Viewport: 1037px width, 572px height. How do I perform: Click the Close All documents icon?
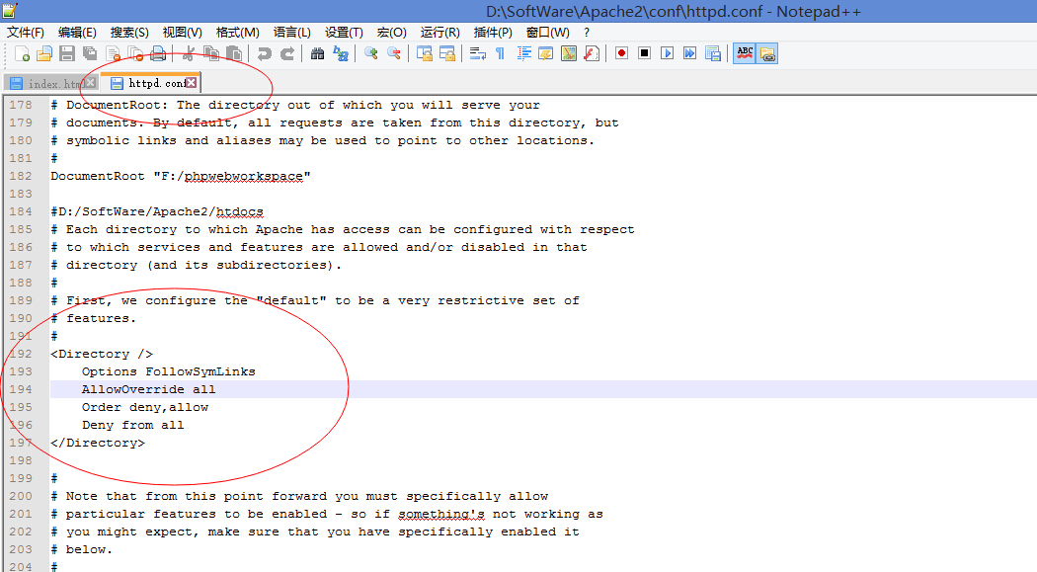coord(135,53)
